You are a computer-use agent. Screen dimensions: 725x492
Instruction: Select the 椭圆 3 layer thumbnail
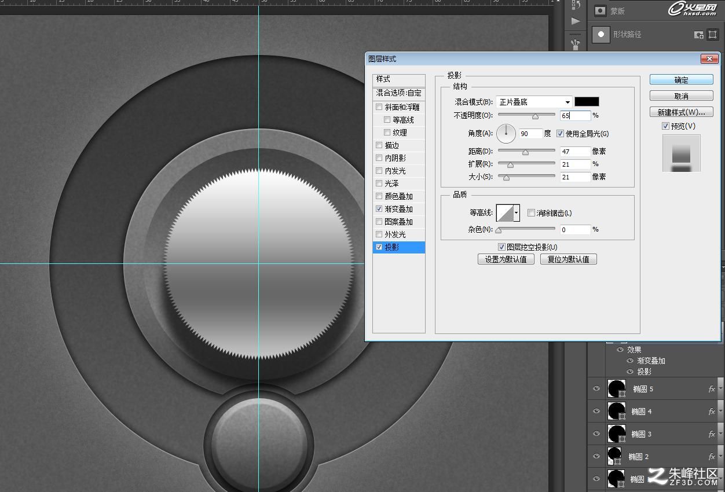point(616,434)
